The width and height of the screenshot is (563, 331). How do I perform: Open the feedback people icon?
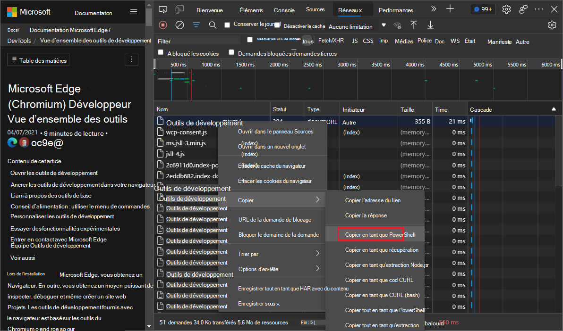pos(523,9)
